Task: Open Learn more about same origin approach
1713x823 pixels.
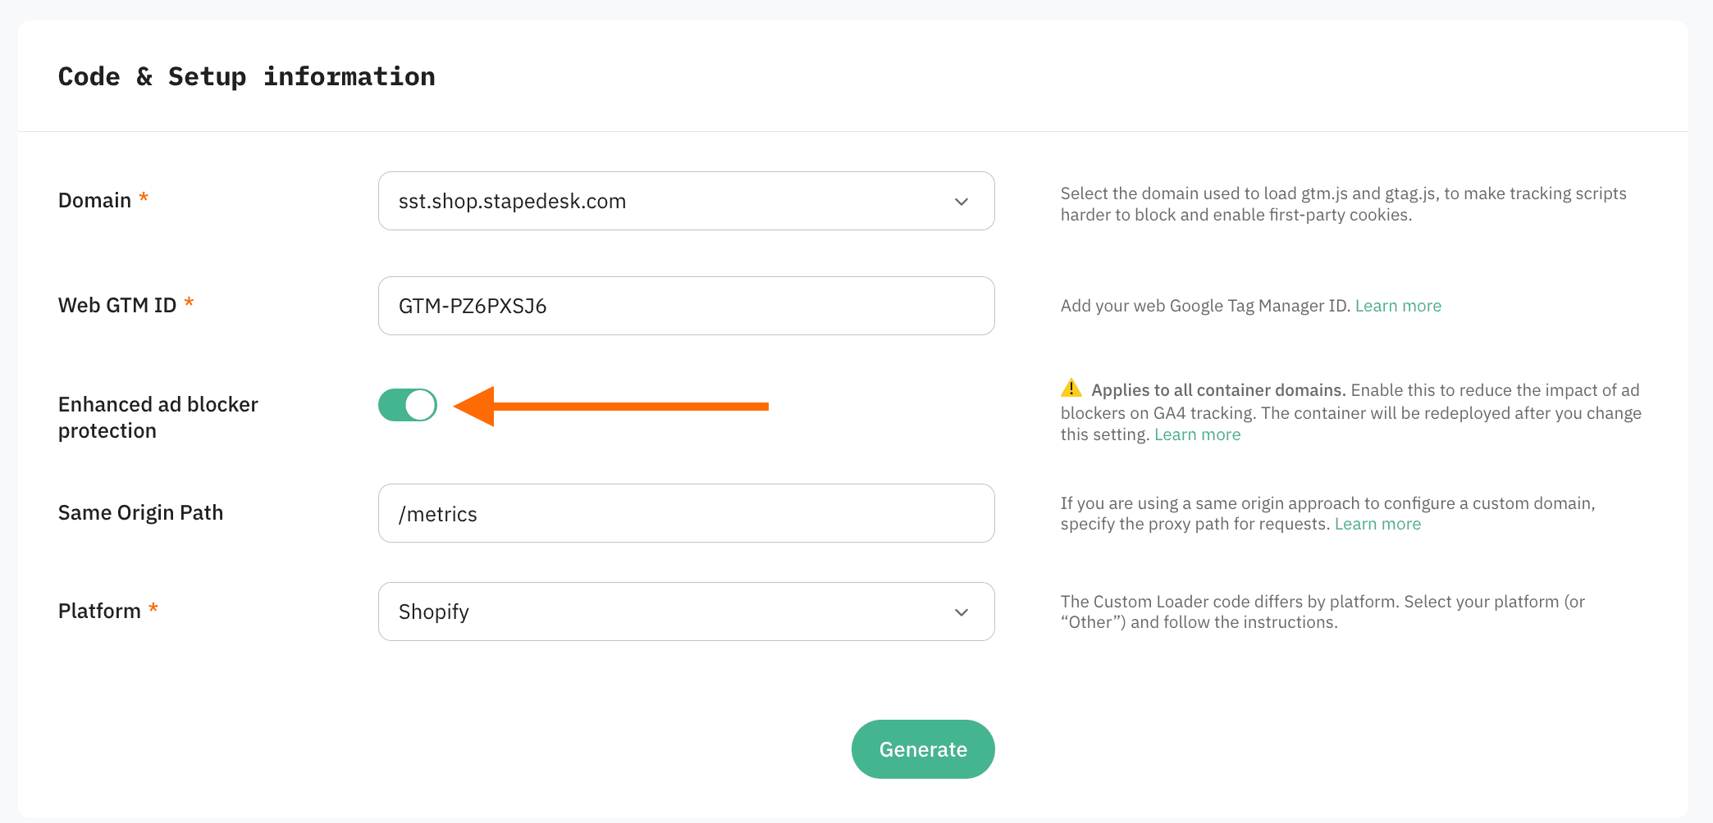Action: pos(1377,523)
